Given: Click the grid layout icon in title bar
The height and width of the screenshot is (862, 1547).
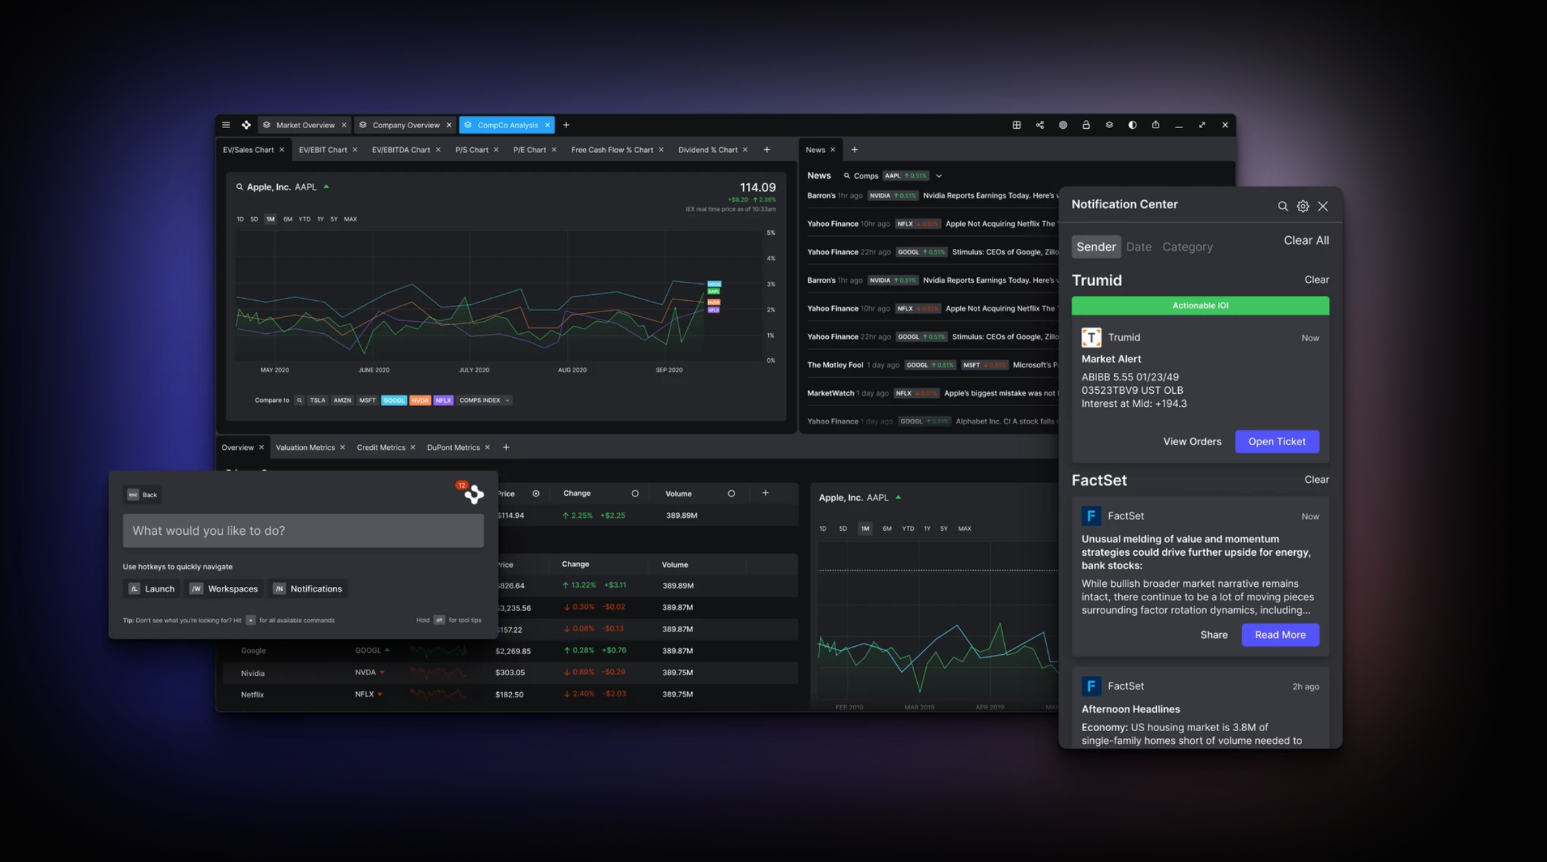Looking at the screenshot, I should pos(1016,125).
